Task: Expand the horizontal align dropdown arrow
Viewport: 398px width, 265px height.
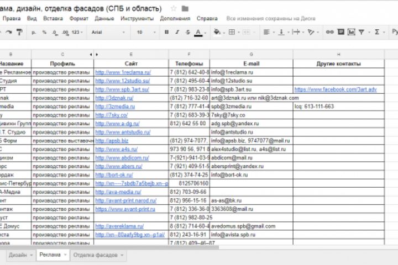Action: click(x=274, y=33)
